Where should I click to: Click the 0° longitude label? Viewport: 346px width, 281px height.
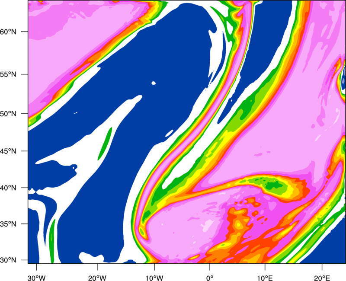click(210, 278)
